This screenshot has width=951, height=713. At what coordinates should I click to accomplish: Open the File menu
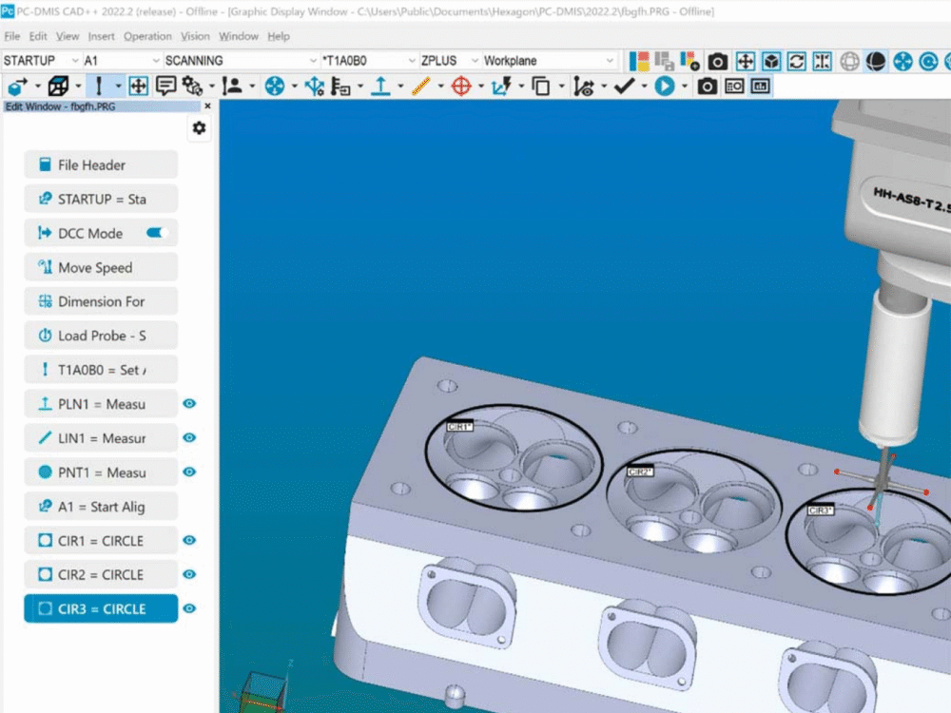tap(12, 36)
